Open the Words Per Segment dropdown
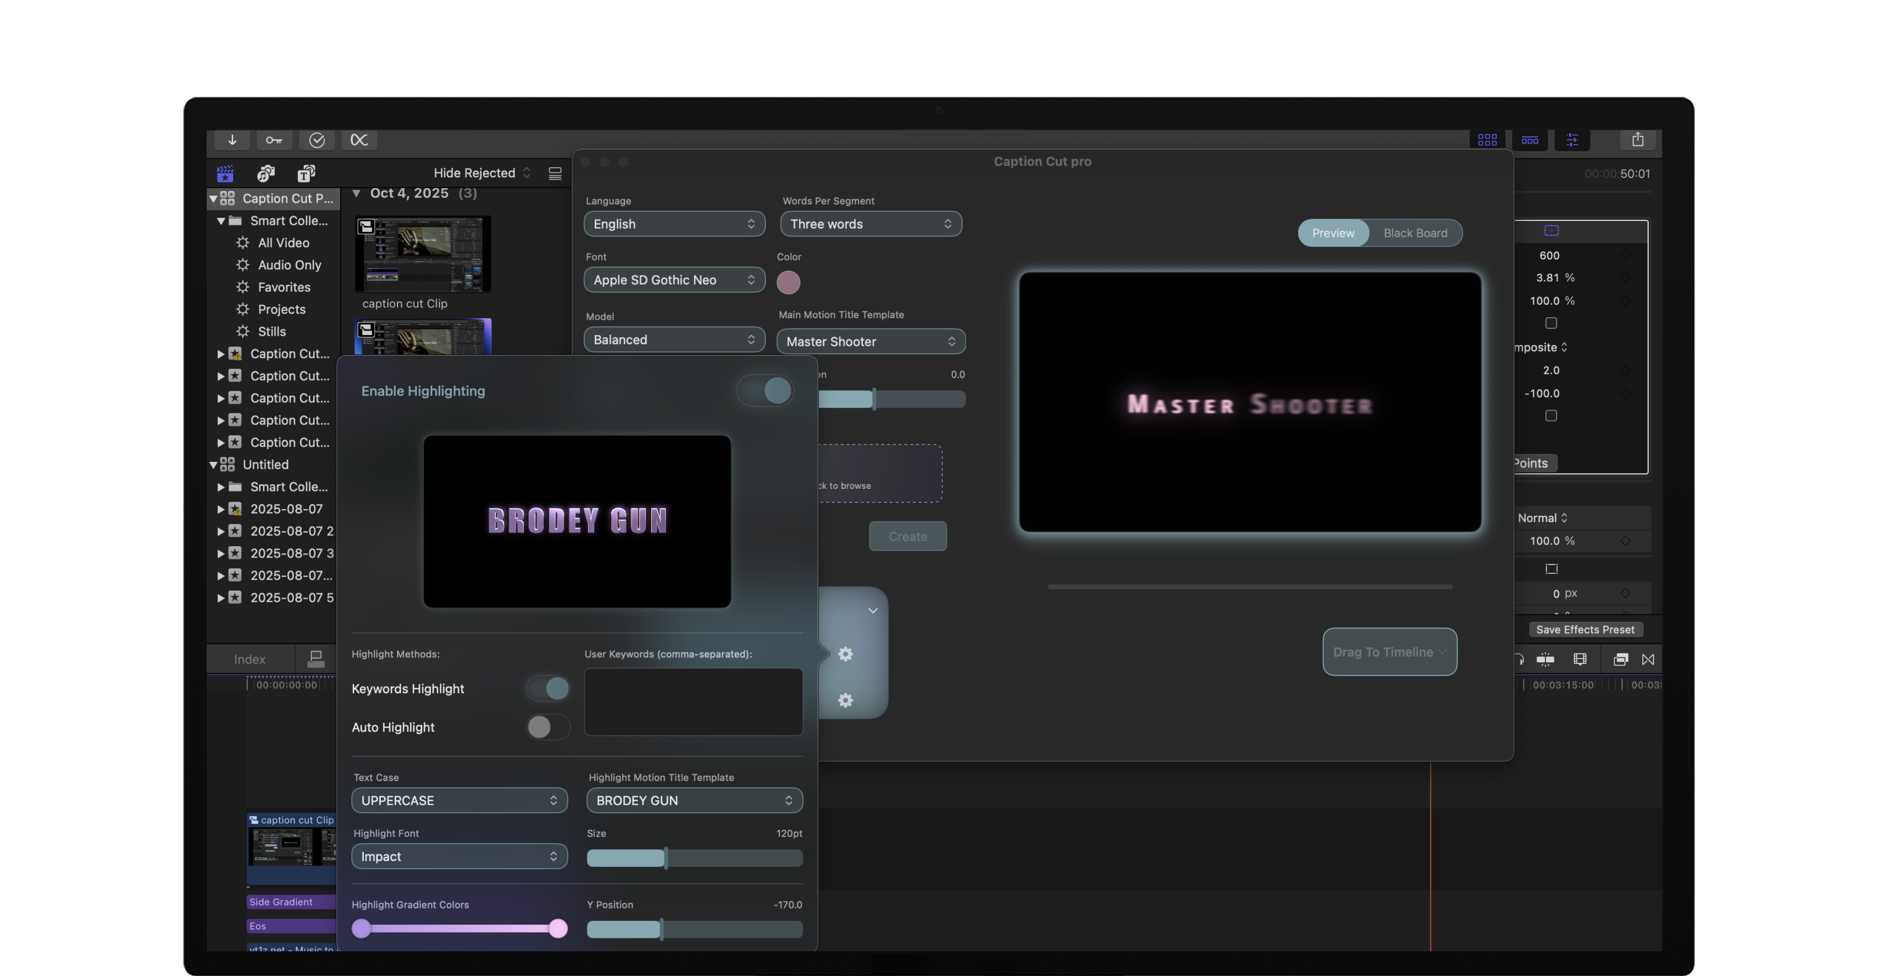Screen dimensions: 1889x976 point(870,224)
